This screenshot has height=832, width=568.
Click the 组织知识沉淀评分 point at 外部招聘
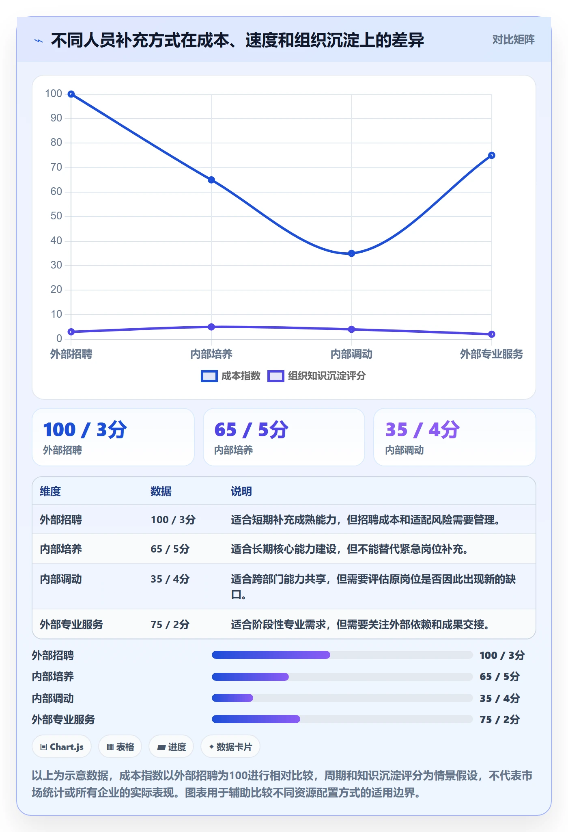click(71, 332)
